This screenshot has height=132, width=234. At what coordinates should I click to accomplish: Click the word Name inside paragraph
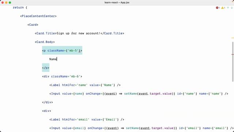click(x=53, y=59)
